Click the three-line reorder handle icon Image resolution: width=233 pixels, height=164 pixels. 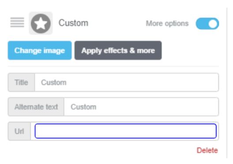(x=17, y=22)
